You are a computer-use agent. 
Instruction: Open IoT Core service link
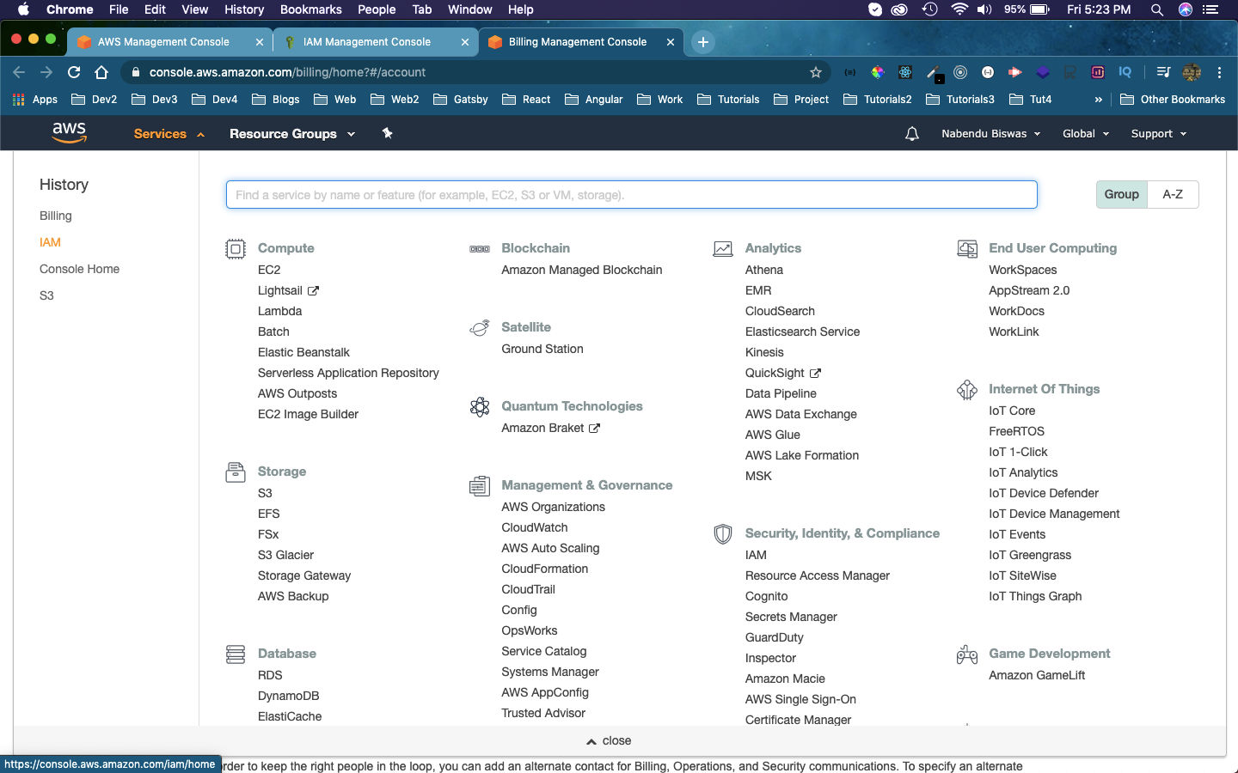click(1012, 411)
